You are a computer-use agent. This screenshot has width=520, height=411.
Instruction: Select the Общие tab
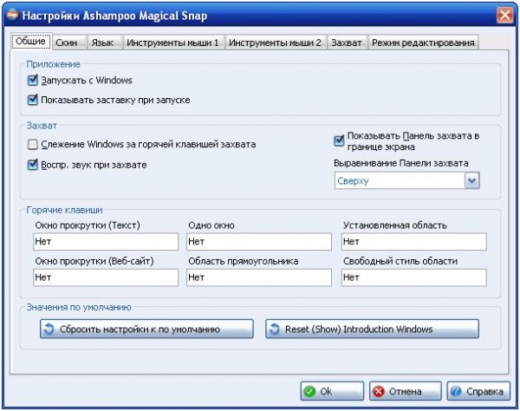point(31,42)
